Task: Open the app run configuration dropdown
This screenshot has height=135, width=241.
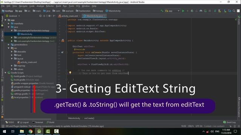Action: pos(172,11)
